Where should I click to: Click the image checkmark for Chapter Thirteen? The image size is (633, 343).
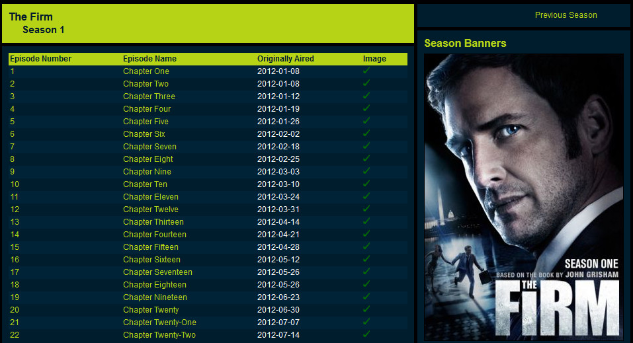tap(366, 221)
